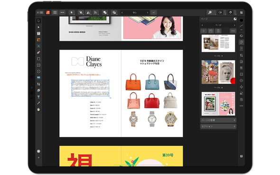The image size is (280, 175).
Task: Go to next option in なし selector
Action: tap(148, 12)
